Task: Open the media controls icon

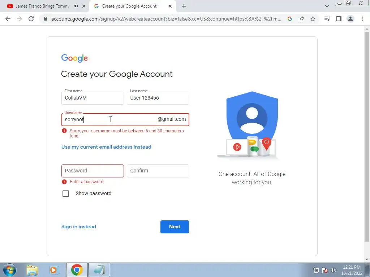Action: (327, 19)
